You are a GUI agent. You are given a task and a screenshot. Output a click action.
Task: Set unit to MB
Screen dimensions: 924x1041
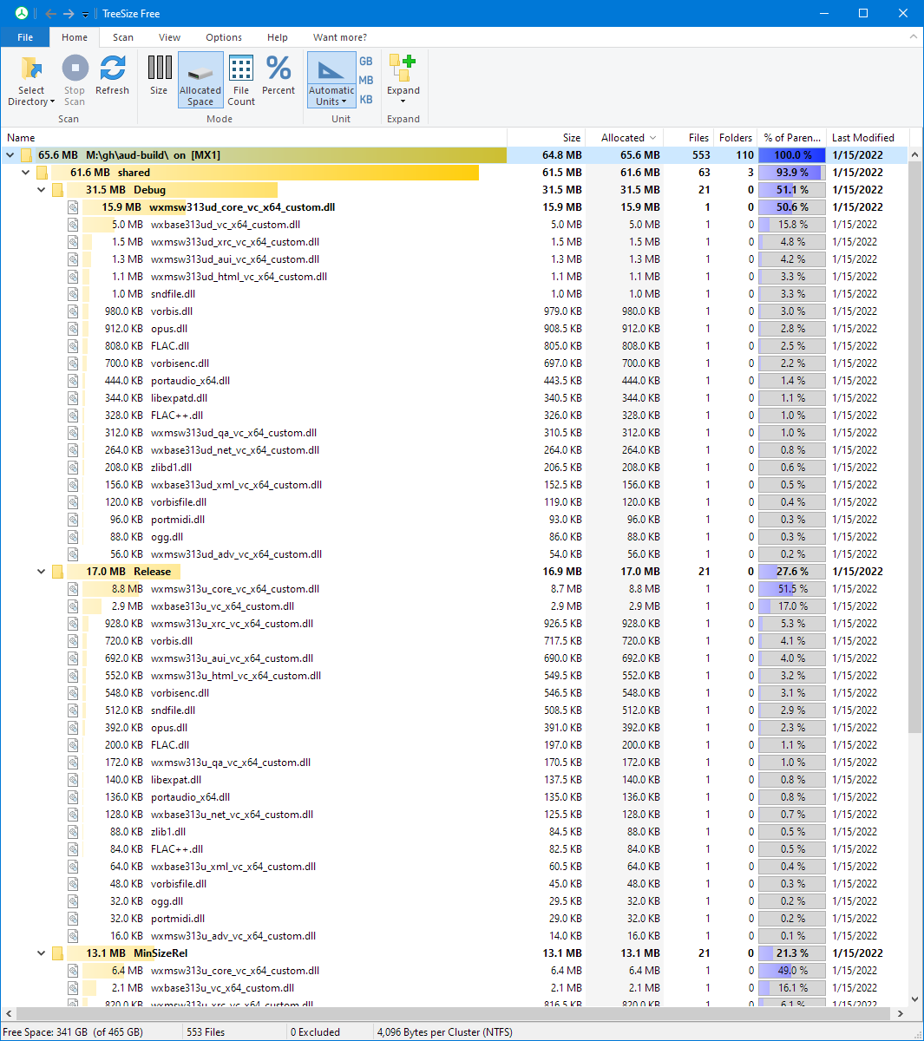point(366,80)
